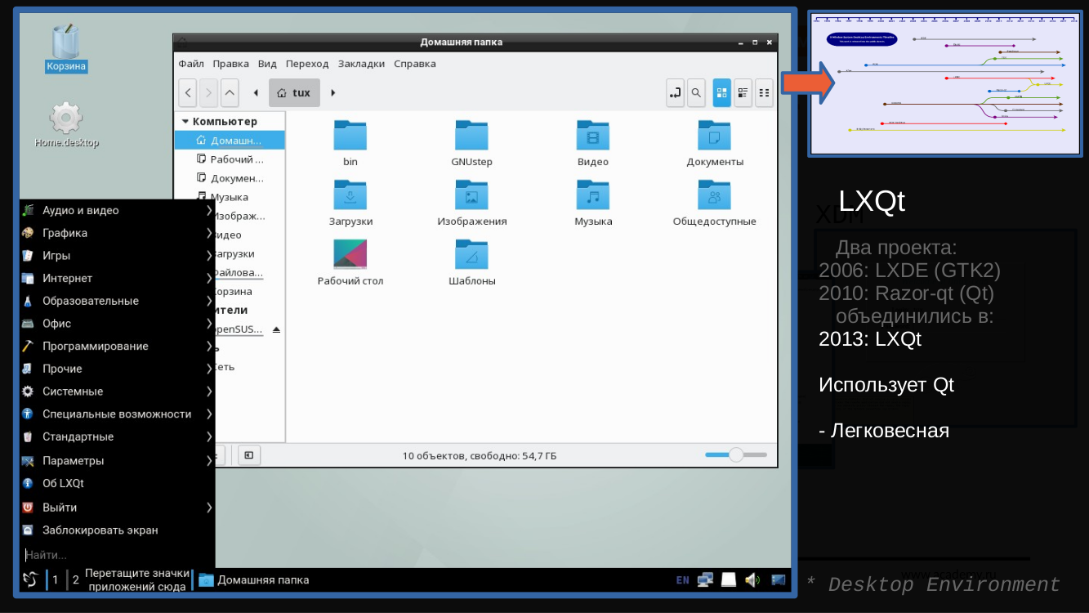The image size is (1089, 613).
Task: Click the LXQt main menu bird icon
Action: 30,579
